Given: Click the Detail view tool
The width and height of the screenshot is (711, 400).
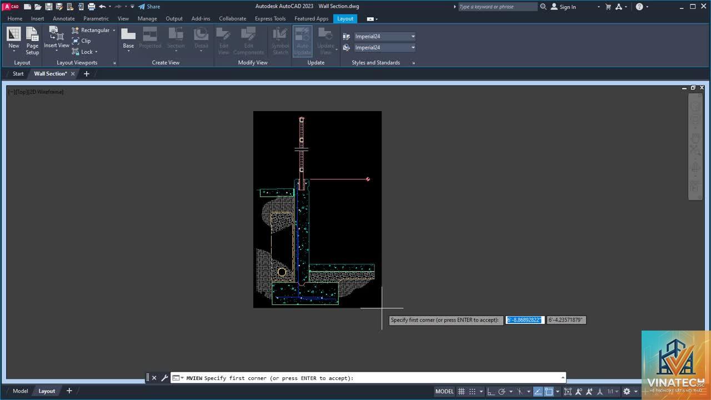Looking at the screenshot, I should point(201,39).
